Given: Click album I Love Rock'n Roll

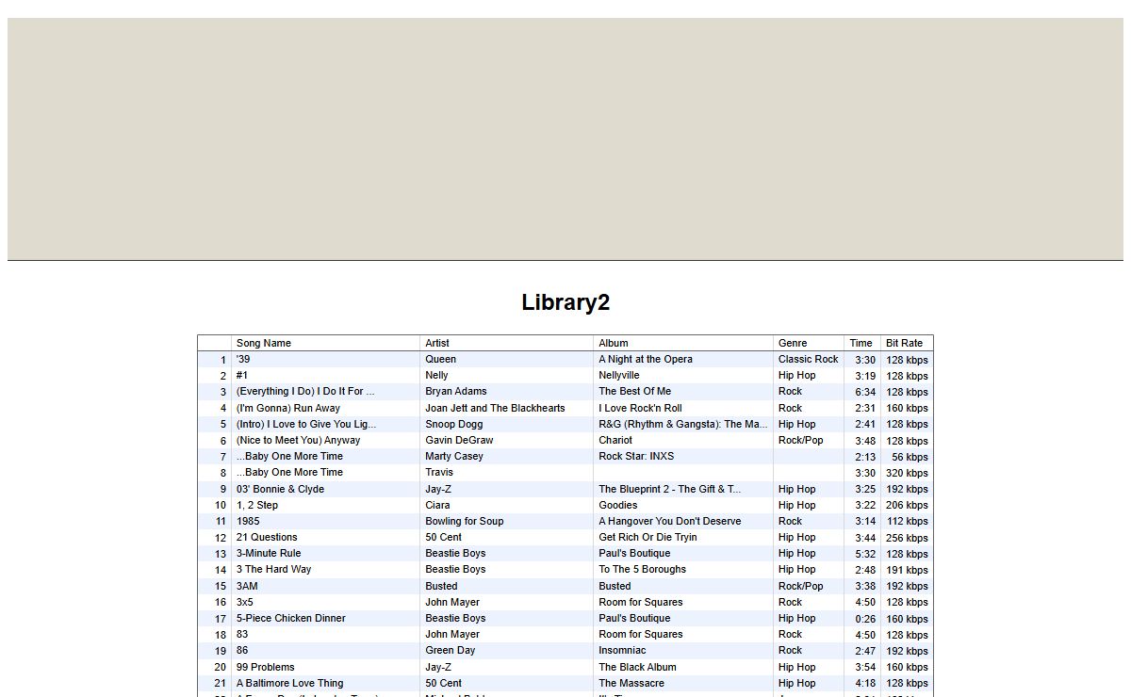Looking at the screenshot, I should [x=640, y=408].
